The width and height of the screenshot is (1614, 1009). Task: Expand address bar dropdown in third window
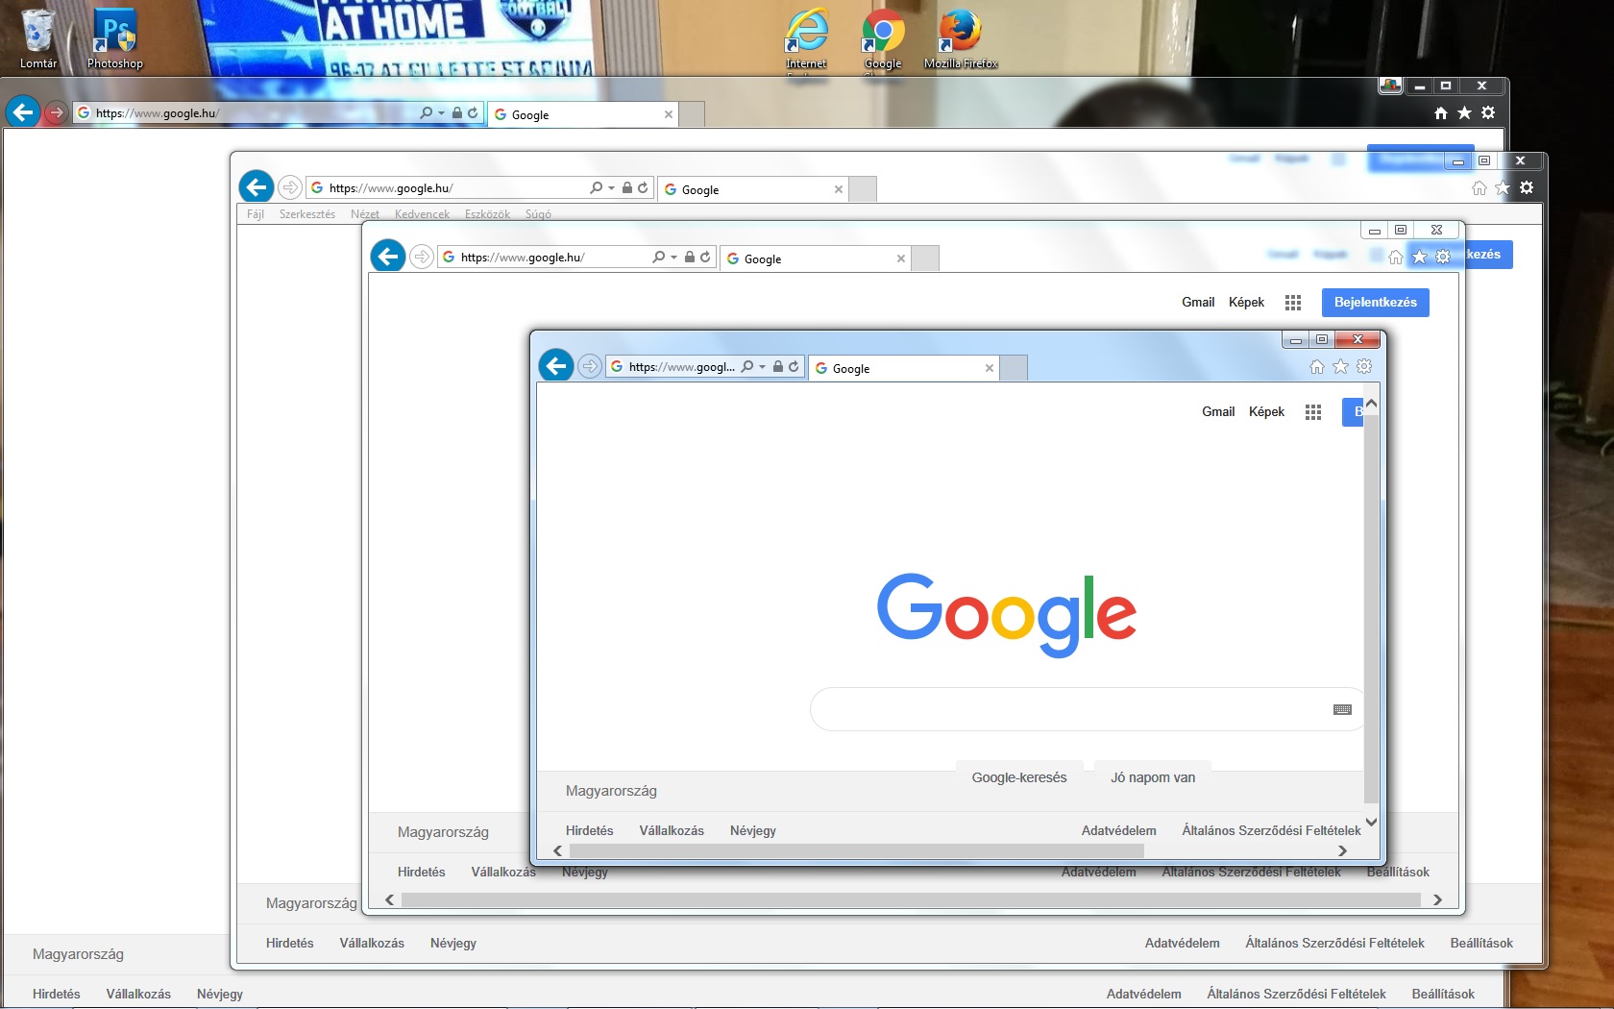[673, 258]
